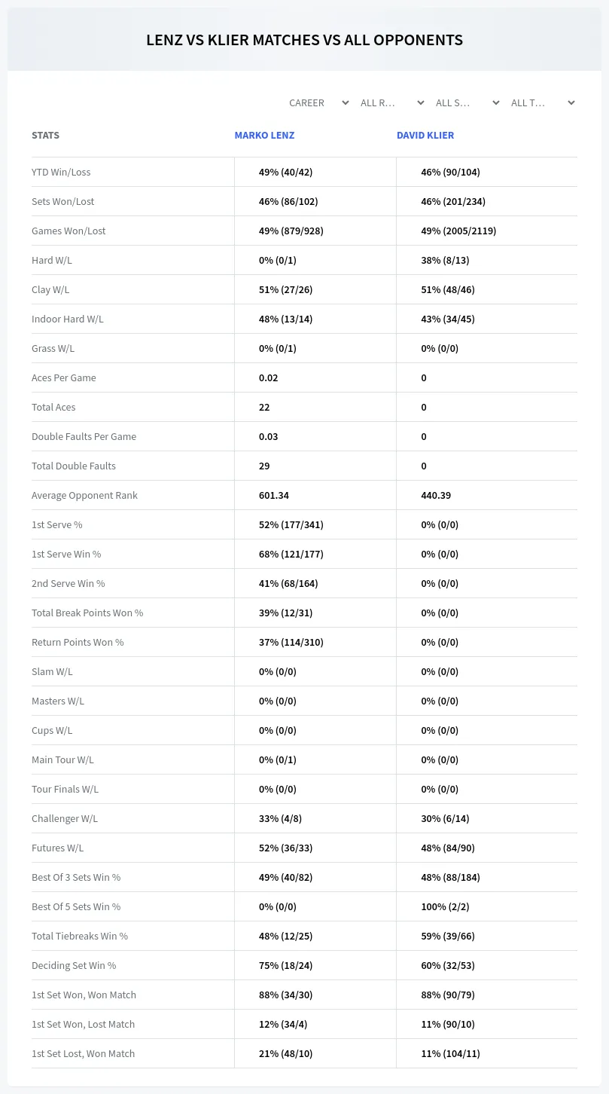
Task: Expand the ALL T... tournaments dropdown
Action: coord(543,102)
